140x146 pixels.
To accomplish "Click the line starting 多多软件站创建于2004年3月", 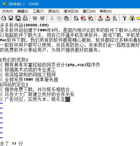I will point(70,30).
